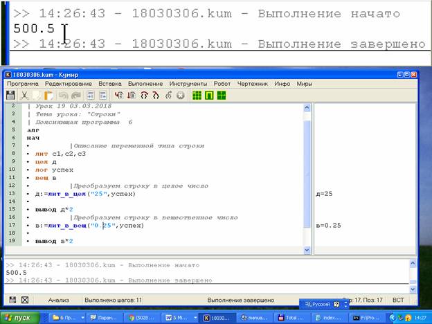Click the Cut scissors icon

point(24,96)
